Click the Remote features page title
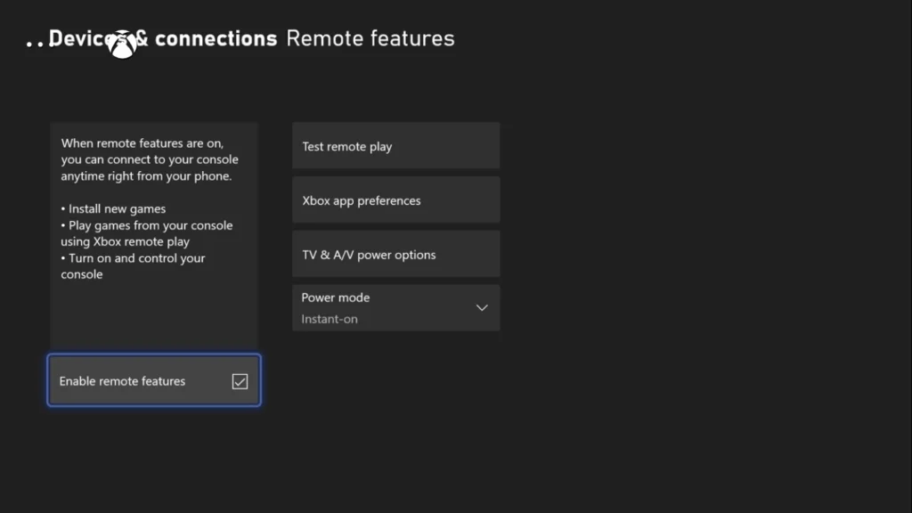The width and height of the screenshot is (912, 513). [x=370, y=38]
